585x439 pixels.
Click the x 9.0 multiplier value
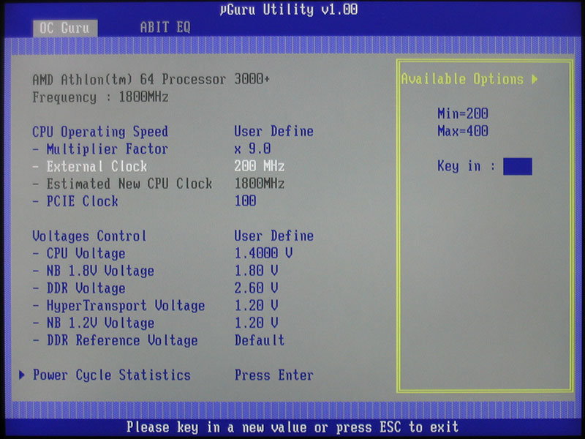tap(252, 149)
